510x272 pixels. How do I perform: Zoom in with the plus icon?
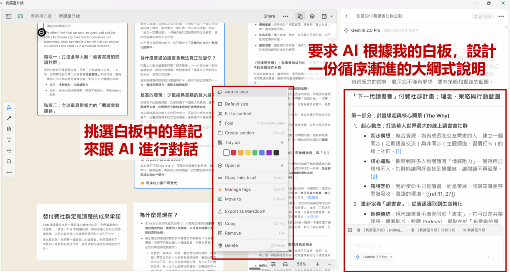(317, 264)
